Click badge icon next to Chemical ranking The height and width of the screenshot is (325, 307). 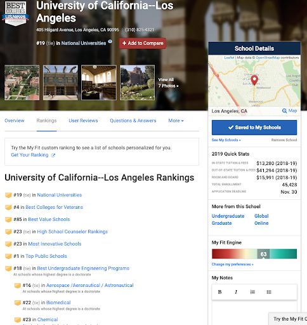point(18,320)
